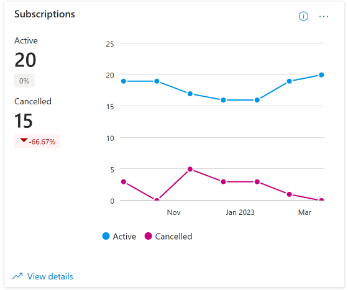The width and height of the screenshot is (348, 290).
Task: Click the magenta Cancelled legend dot
Action: pos(148,236)
